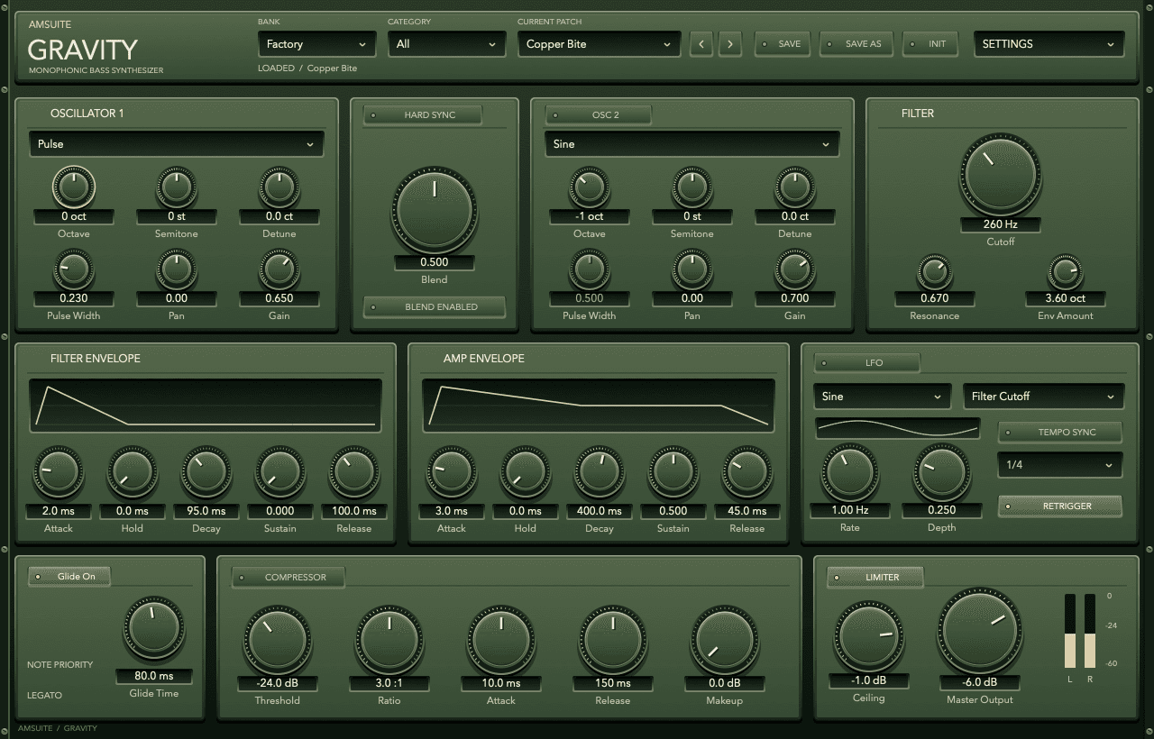The image size is (1154, 739).
Task: Click the INIT patch button
Action: pyautogui.click(x=930, y=44)
